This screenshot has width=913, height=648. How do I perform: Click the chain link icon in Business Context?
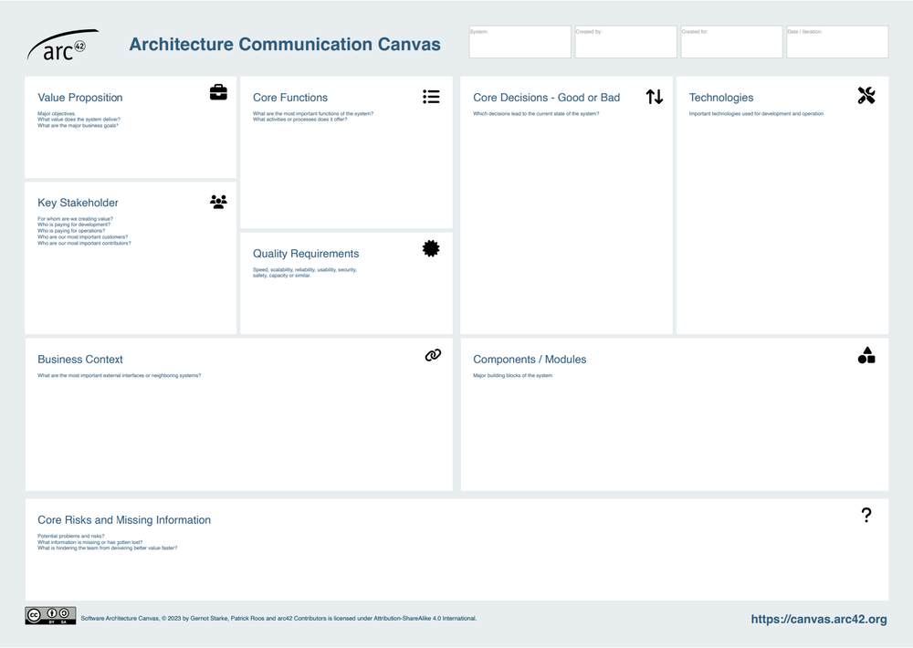(431, 354)
